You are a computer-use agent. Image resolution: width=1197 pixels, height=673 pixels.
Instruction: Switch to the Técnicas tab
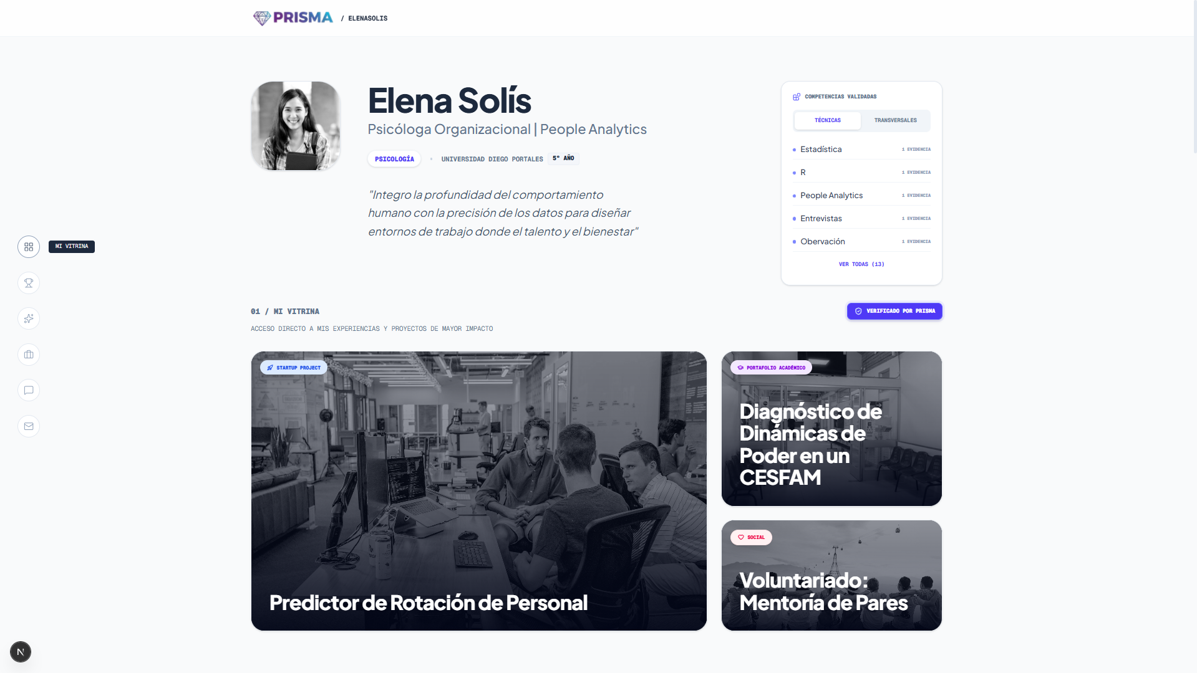pyautogui.click(x=827, y=120)
